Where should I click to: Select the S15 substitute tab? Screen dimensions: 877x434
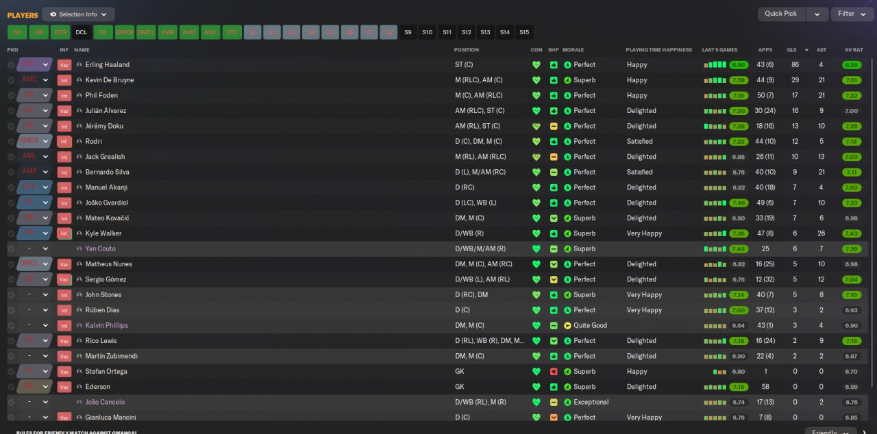pyautogui.click(x=524, y=32)
